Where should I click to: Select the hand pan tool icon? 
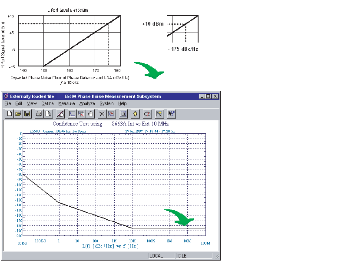[x=90, y=114]
